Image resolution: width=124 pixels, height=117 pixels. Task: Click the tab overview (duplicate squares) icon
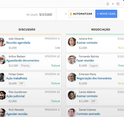(x=118, y=4)
